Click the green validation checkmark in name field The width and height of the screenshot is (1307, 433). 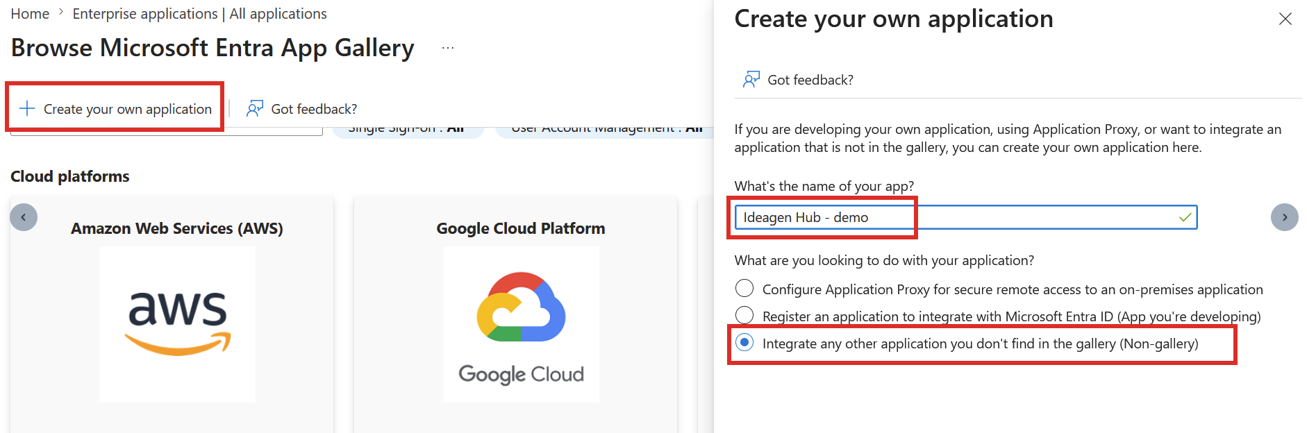click(1185, 217)
